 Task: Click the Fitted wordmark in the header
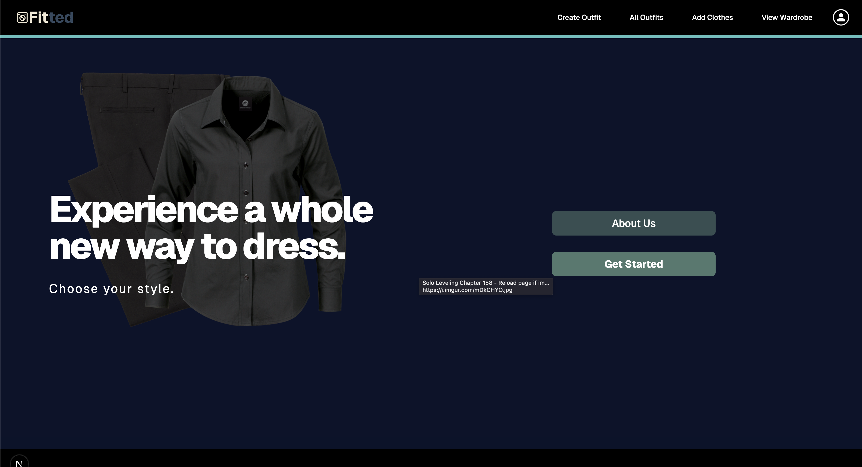point(51,17)
